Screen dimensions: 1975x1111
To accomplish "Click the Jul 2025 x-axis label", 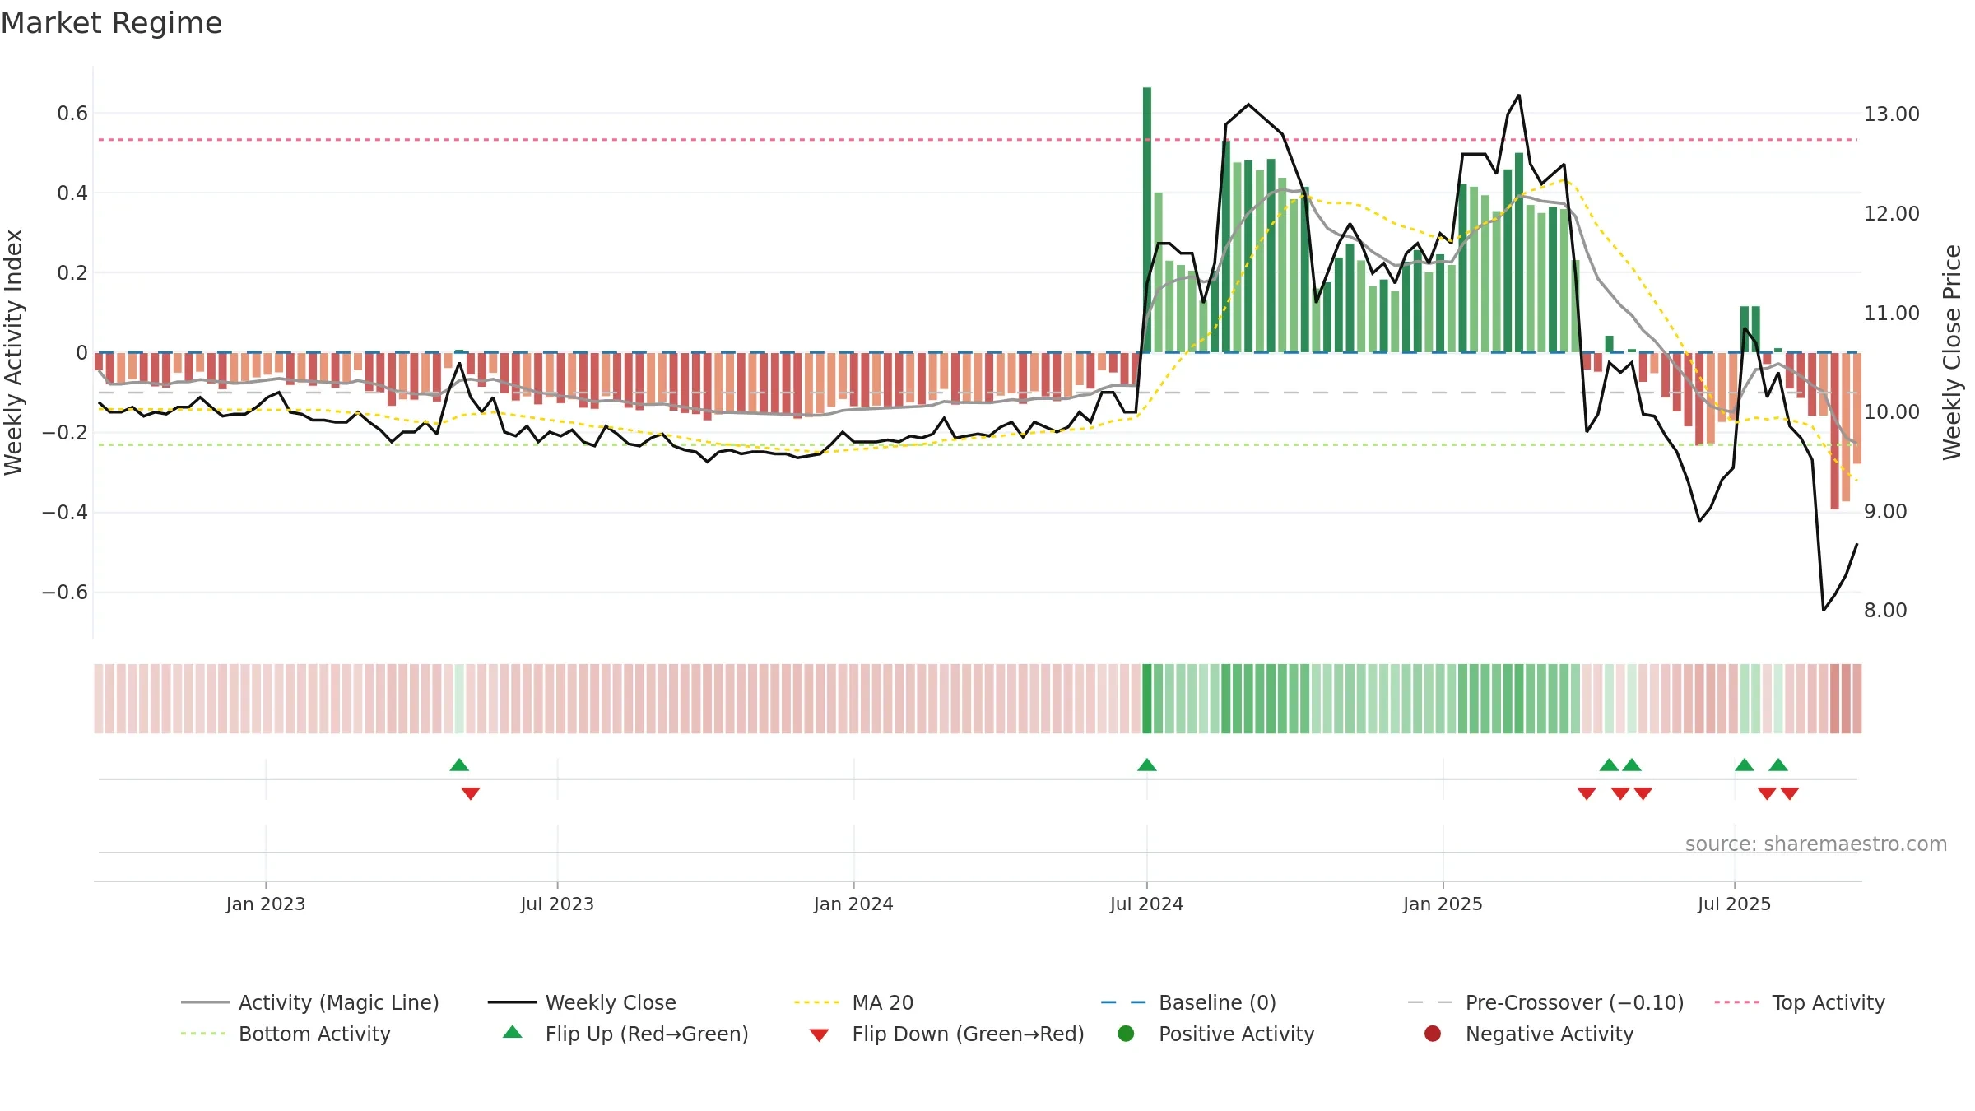I will pos(1734,904).
